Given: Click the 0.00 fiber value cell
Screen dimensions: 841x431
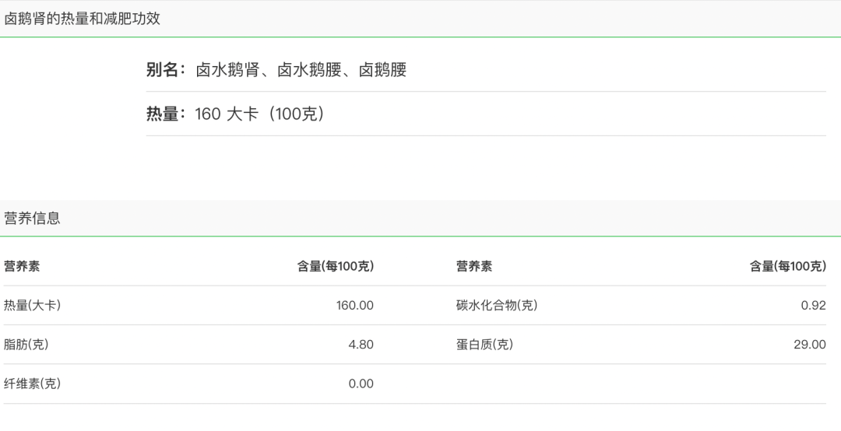Looking at the screenshot, I should 361,384.
